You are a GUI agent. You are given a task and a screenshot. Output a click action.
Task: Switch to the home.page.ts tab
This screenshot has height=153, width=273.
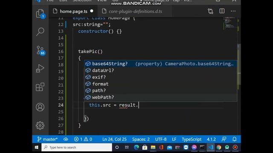[x=73, y=11]
